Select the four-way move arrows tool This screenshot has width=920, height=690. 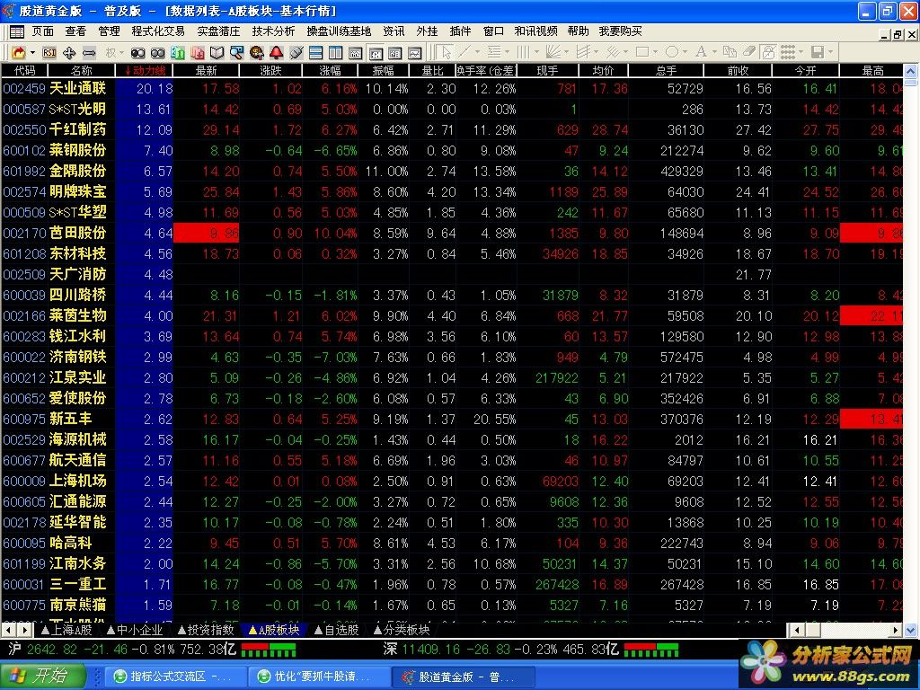[x=68, y=53]
